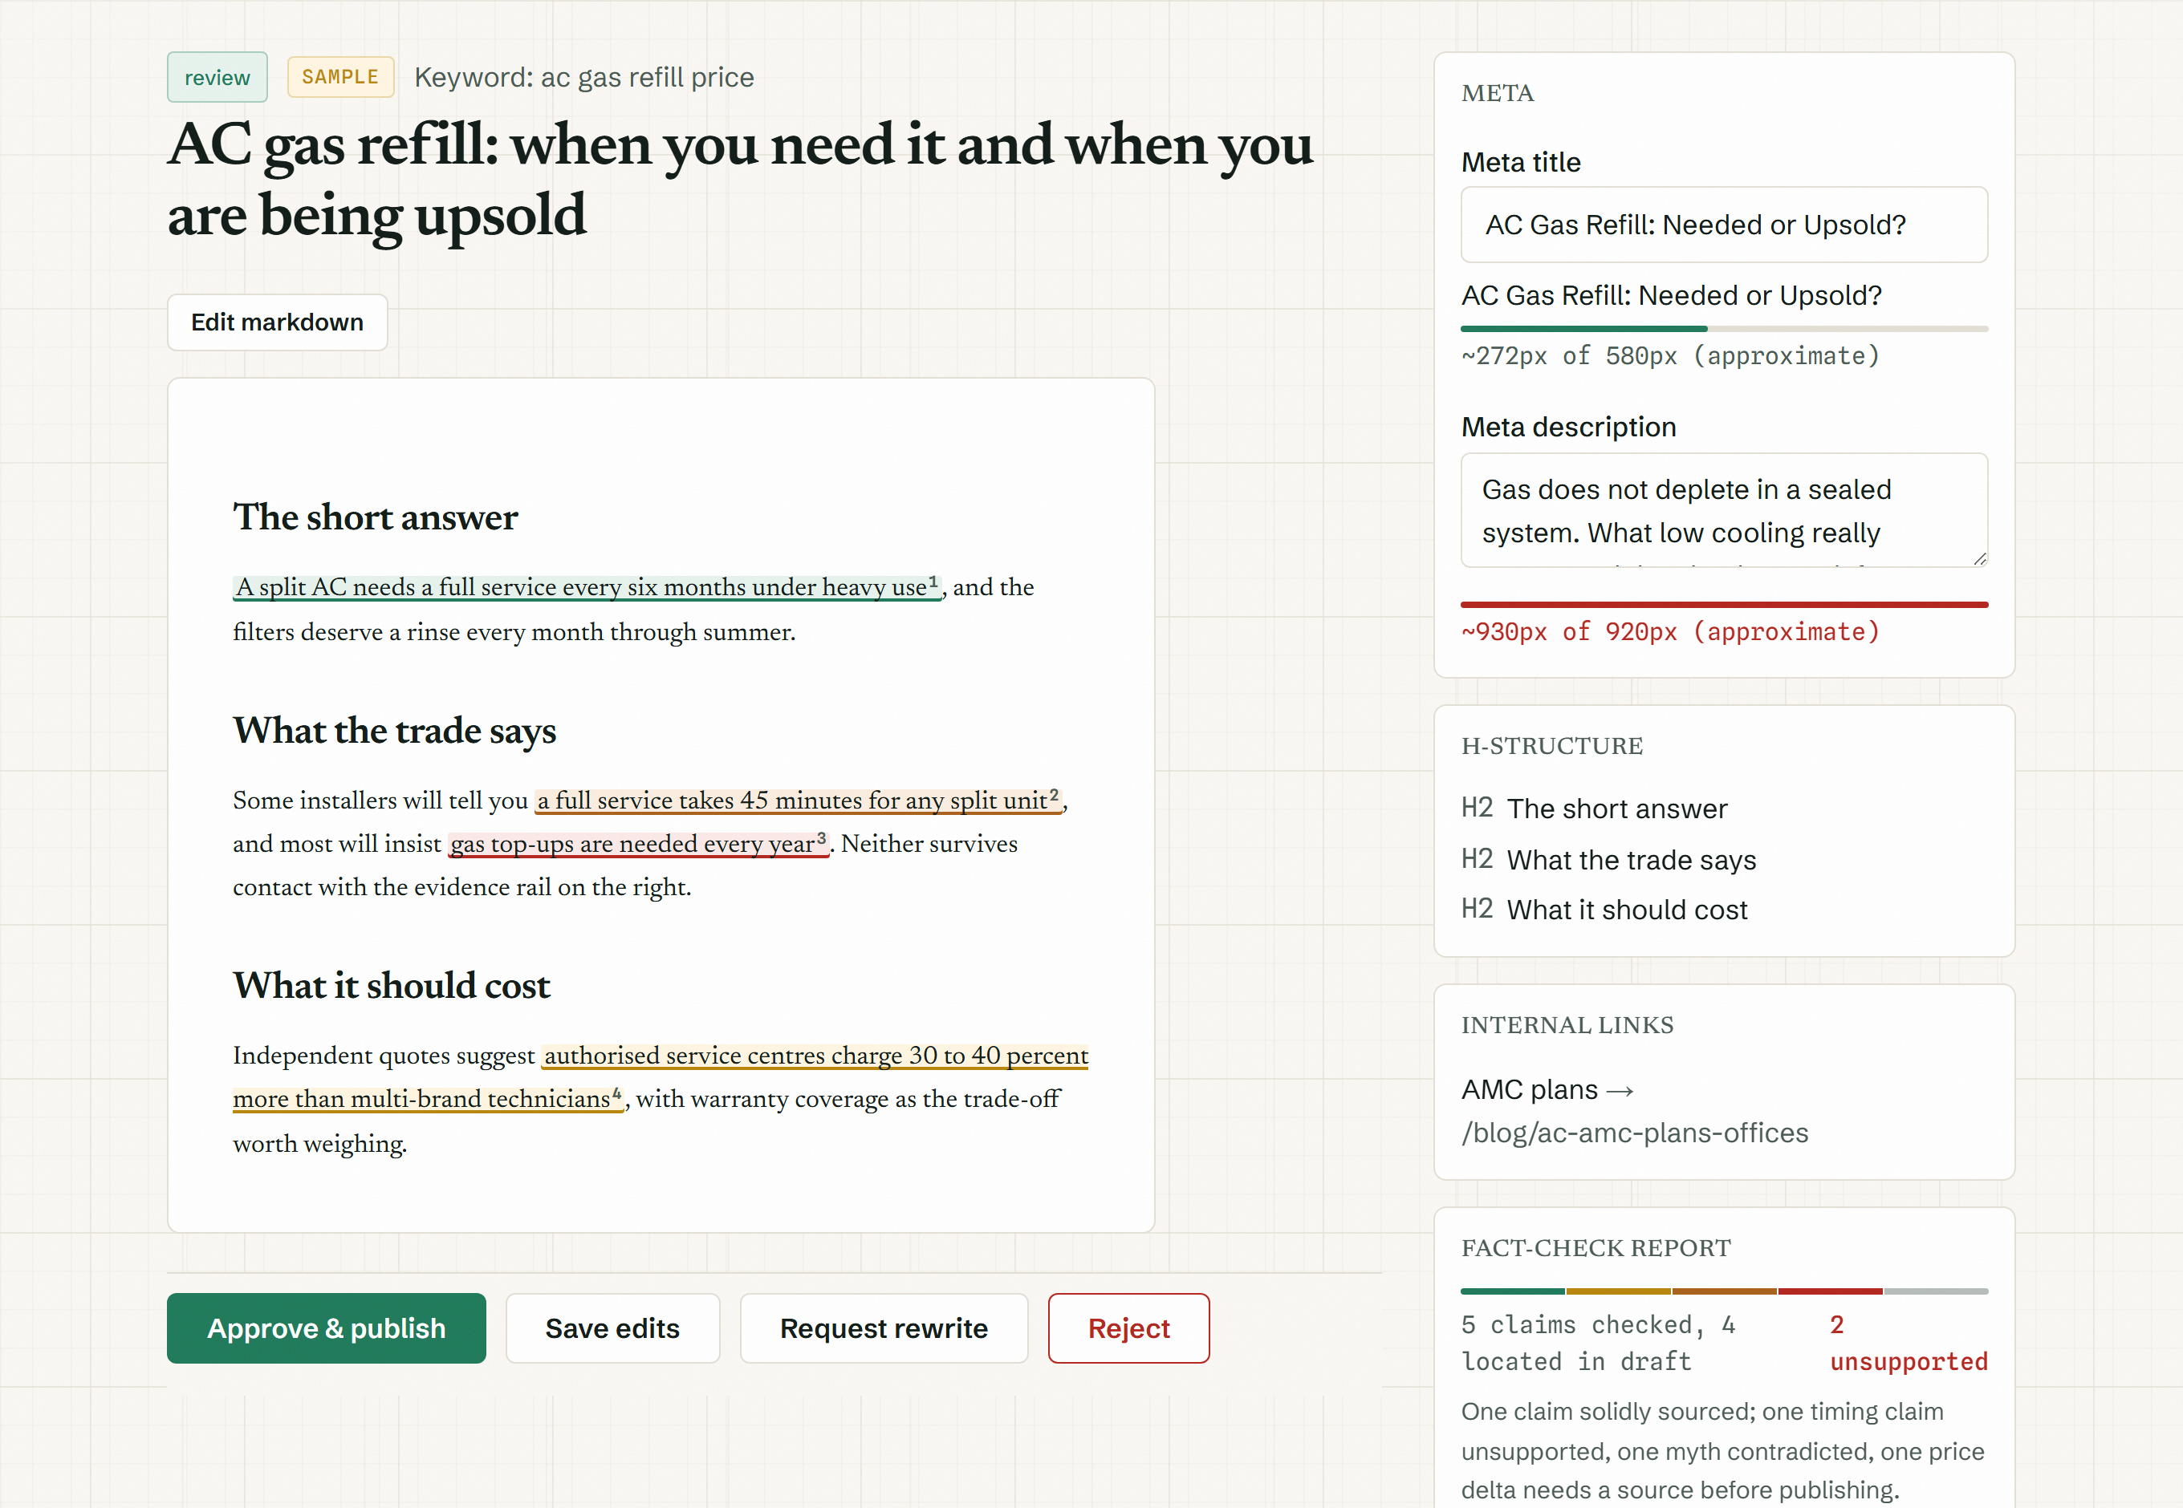Viewport: 2183px width, 1508px height.
Task: Select the 'authorised service centres charge' claim
Action: [x=661, y=1077]
